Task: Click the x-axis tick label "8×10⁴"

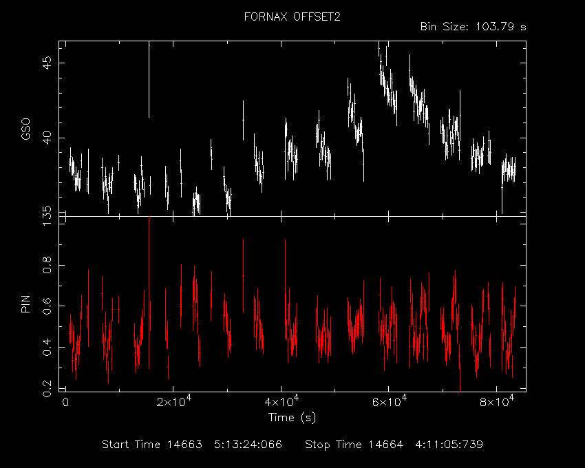Action: [x=497, y=401]
